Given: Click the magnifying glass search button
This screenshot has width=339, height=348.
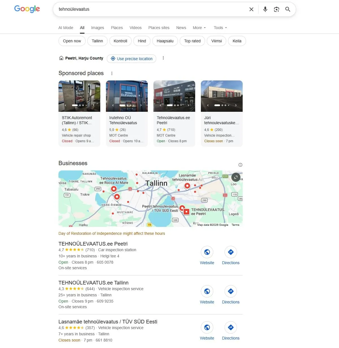Looking at the screenshot, I should pos(288,9).
